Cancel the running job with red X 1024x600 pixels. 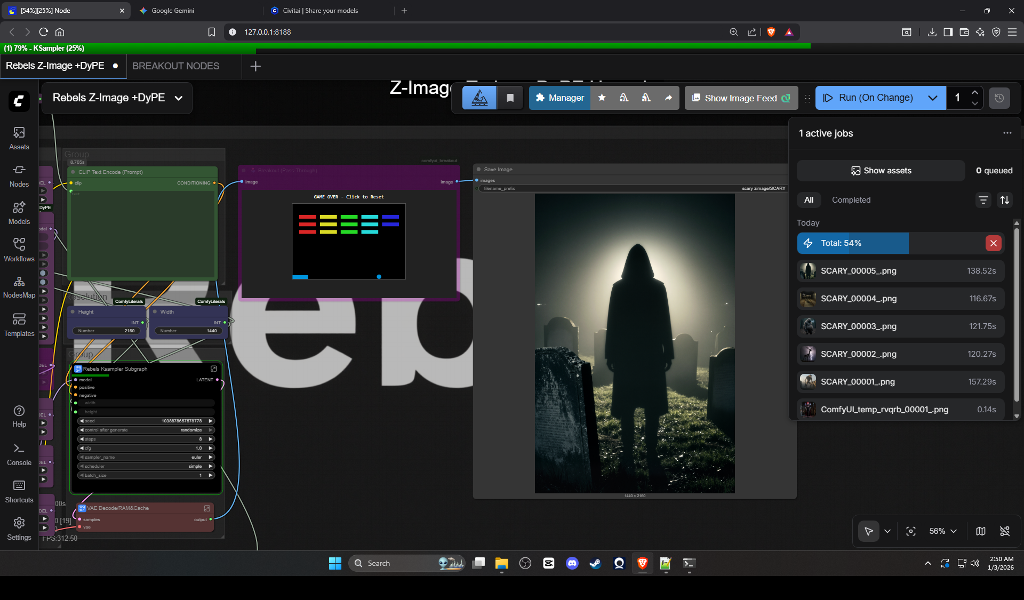coord(993,243)
